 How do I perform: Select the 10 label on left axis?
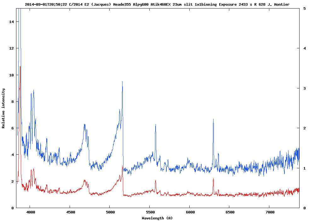[x=12, y=75]
